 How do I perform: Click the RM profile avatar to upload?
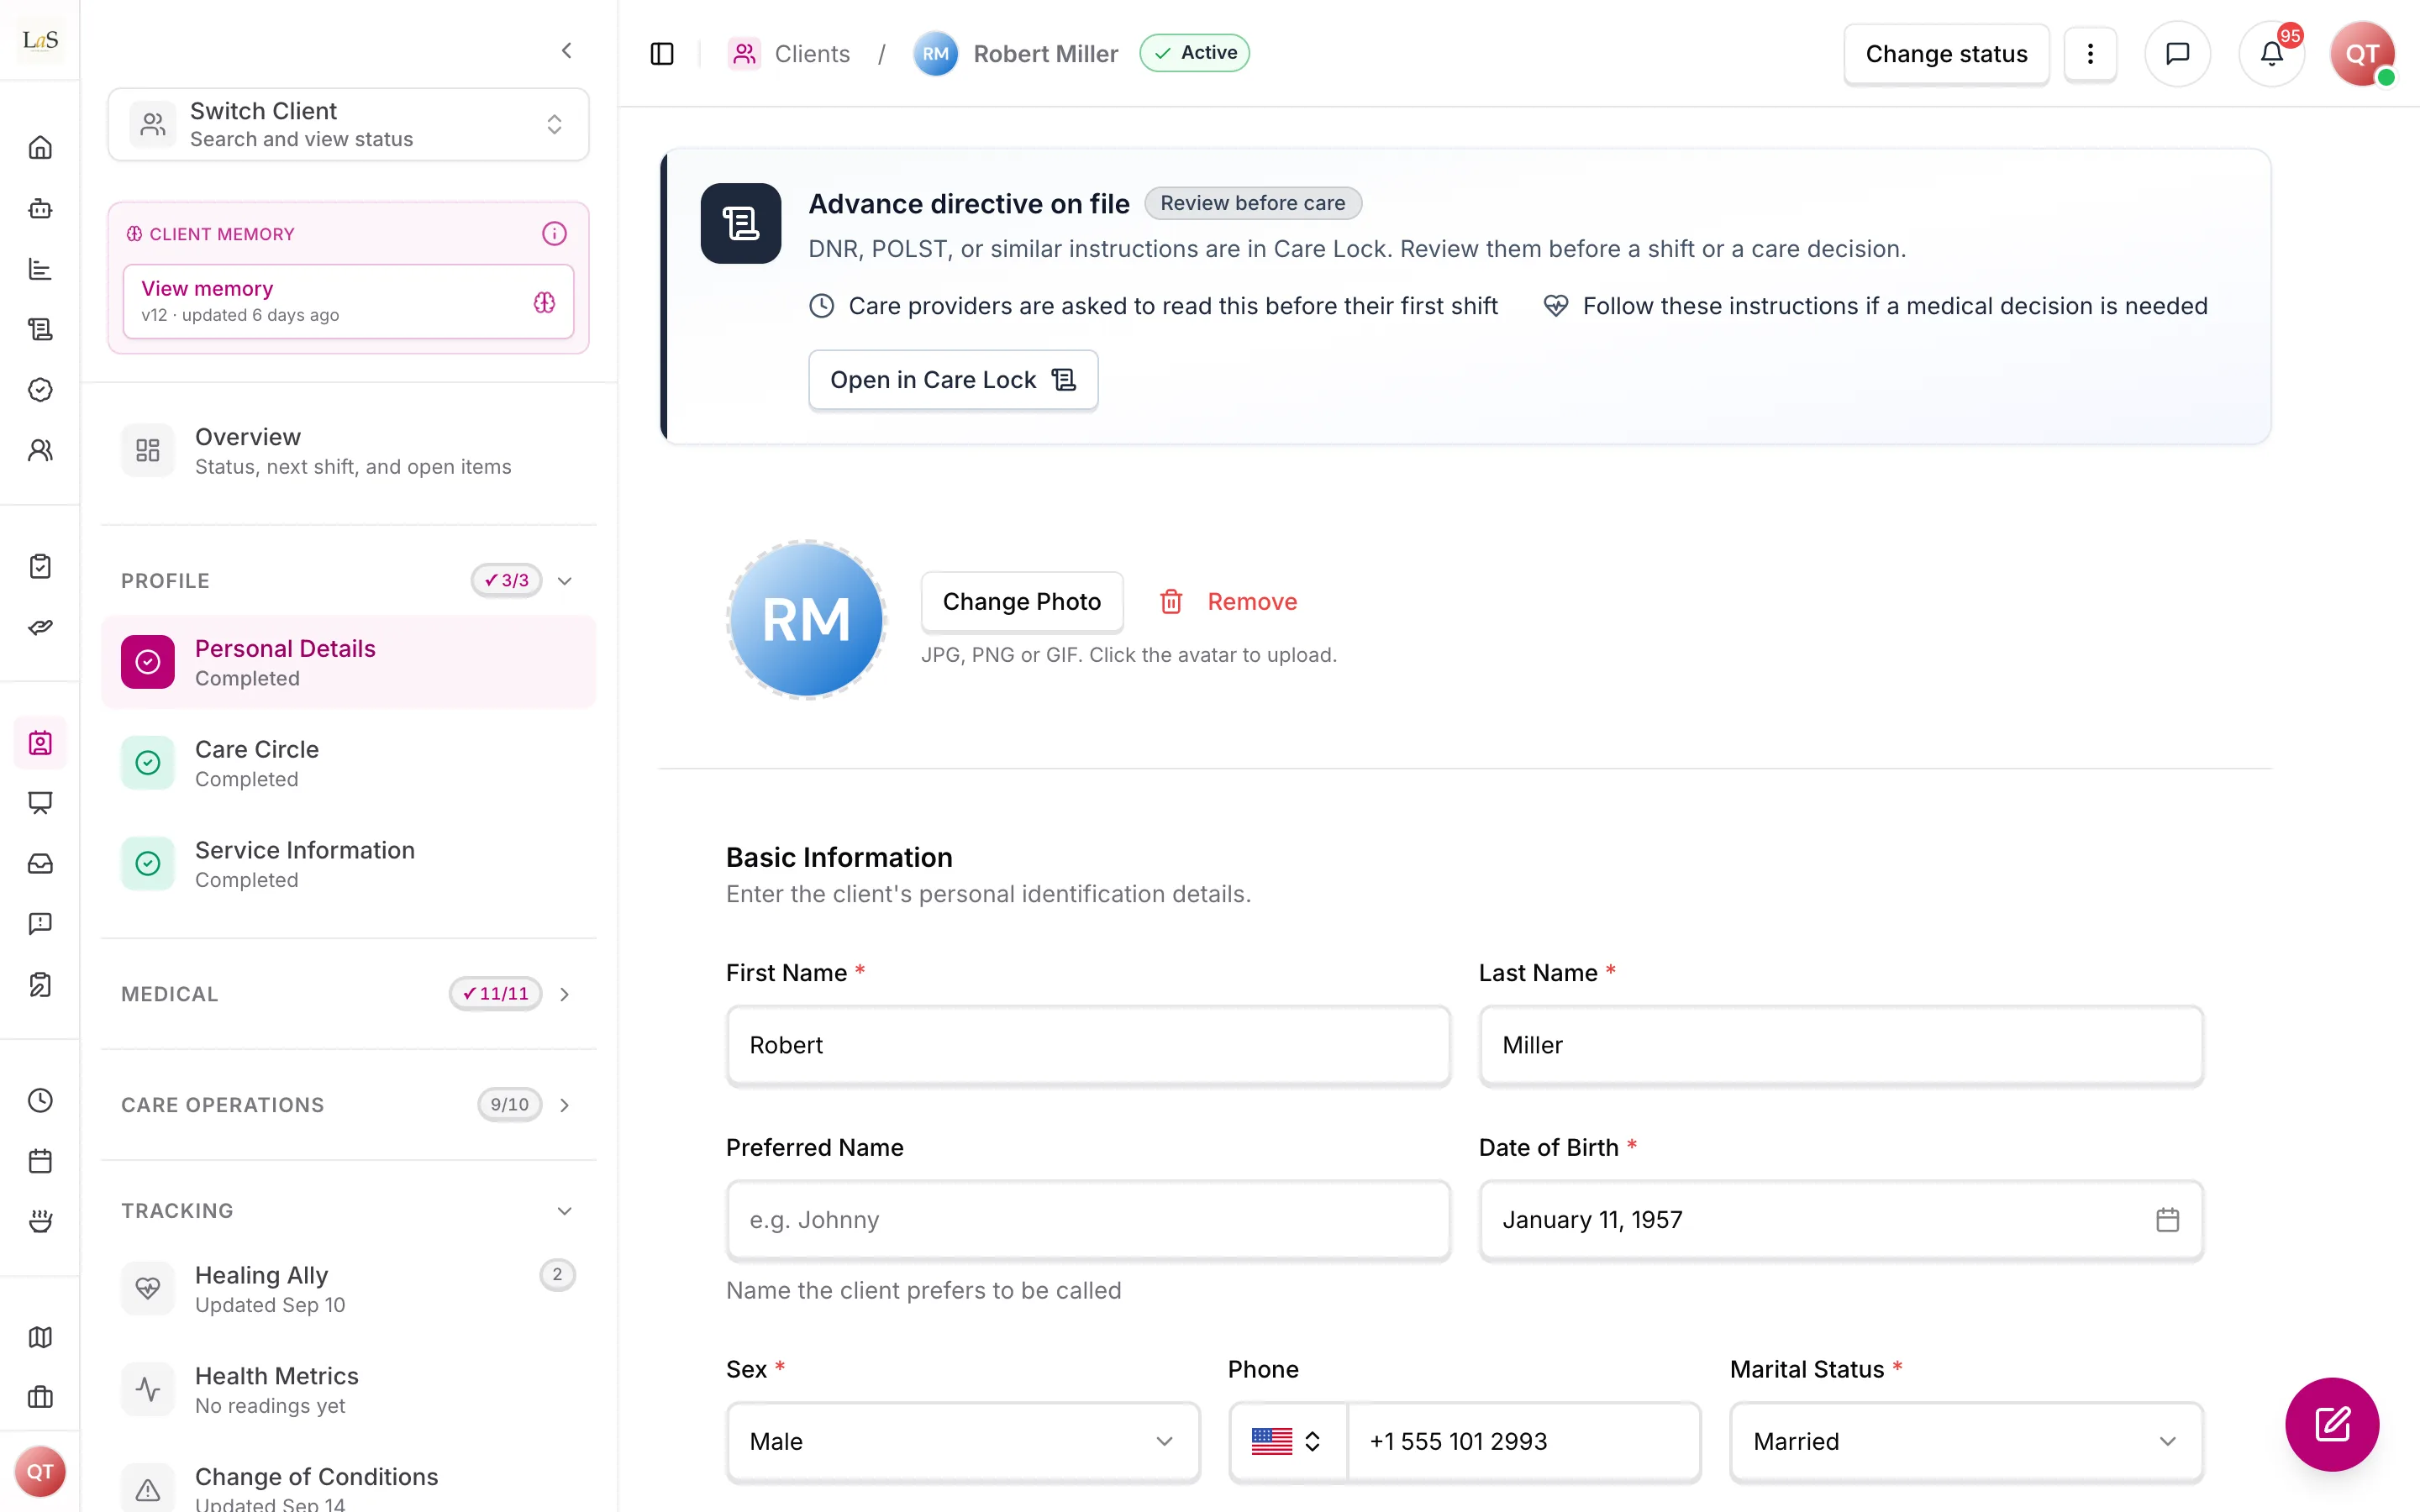click(x=806, y=619)
